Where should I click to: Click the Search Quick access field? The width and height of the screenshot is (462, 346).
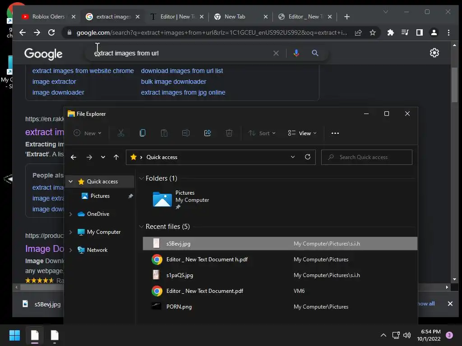coord(367,157)
